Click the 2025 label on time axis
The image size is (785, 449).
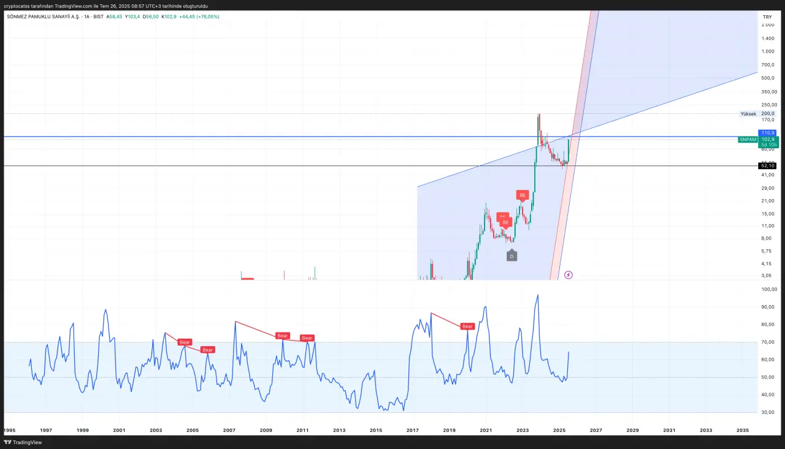559,431
